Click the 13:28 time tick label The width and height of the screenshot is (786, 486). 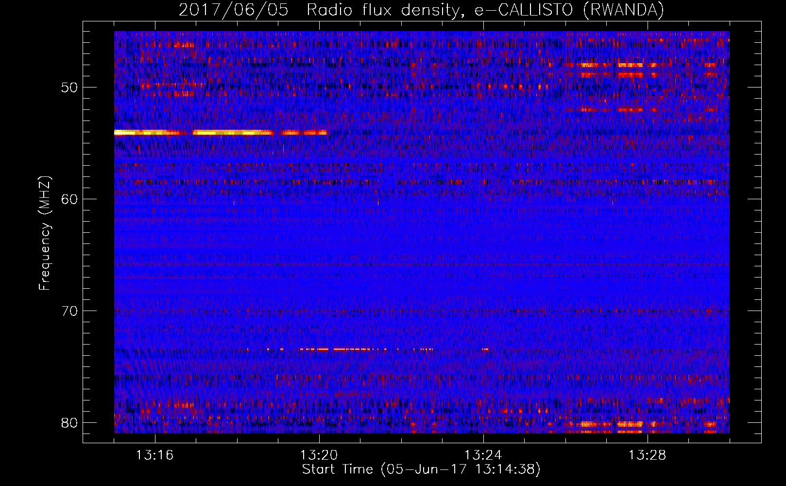648,455
